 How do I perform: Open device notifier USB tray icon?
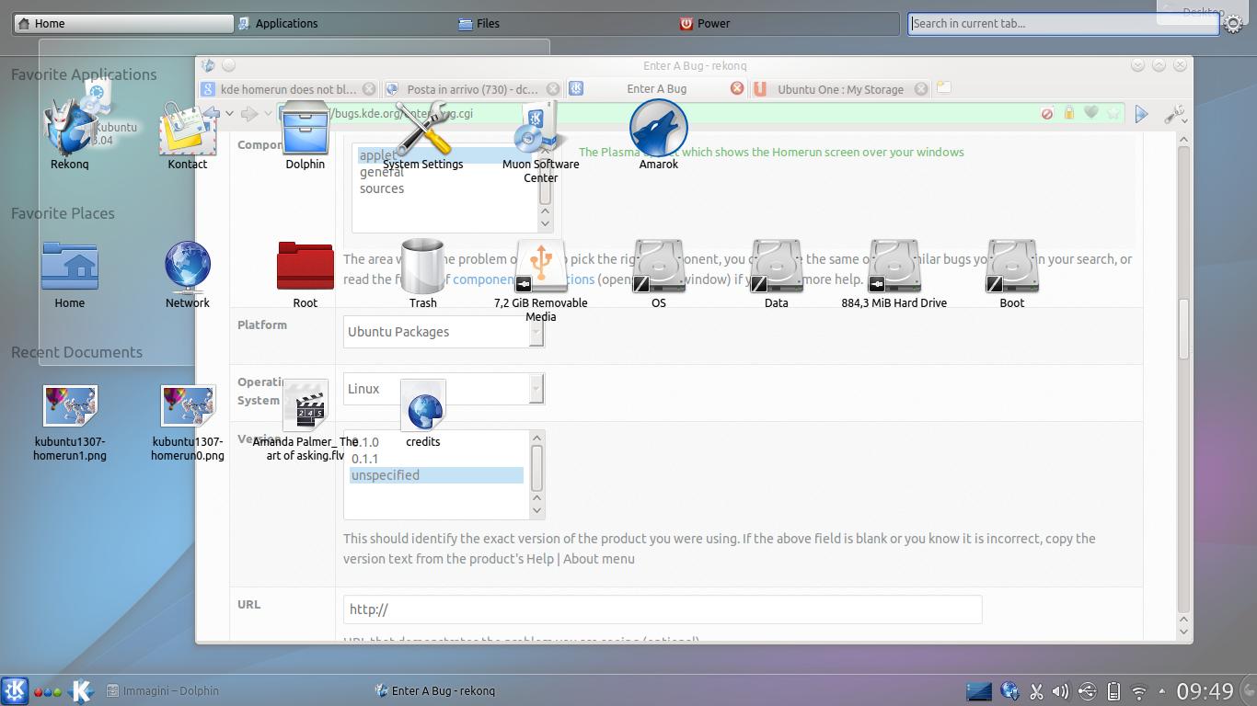click(1087, 691)
